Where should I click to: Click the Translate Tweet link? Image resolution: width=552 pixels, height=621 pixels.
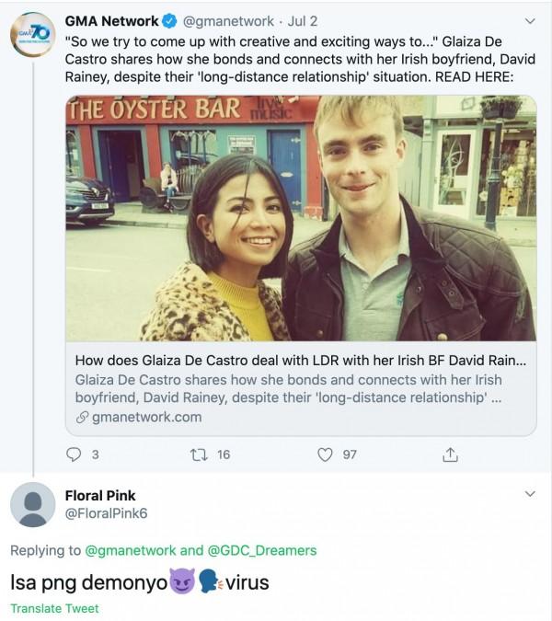coord(54,608)
